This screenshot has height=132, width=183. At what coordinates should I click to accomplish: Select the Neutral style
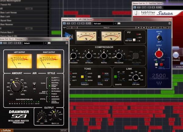55,83
